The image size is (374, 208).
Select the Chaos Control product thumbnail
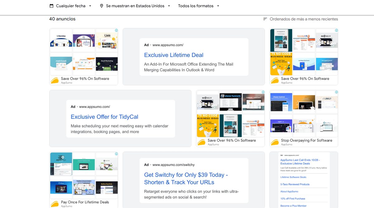[x=281, y=102]
